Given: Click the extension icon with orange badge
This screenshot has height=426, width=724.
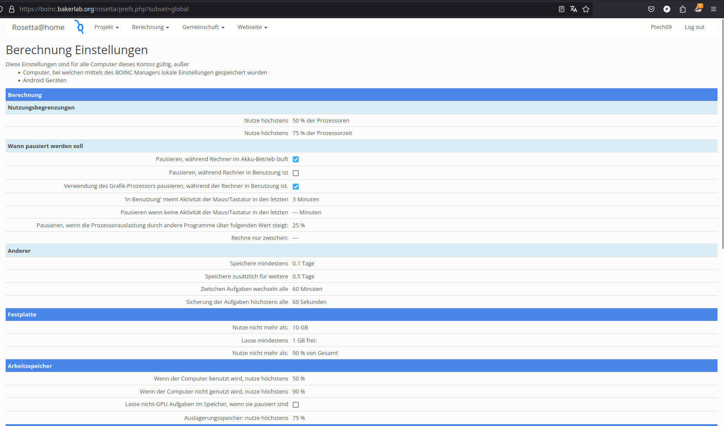Looking at the screenshot, I should tap(698, 9).
